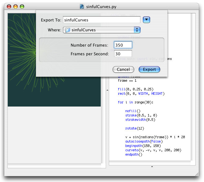Click the Number of Frames field
Viewport: 204px width, 182px height.
click(x=123, y=45)
